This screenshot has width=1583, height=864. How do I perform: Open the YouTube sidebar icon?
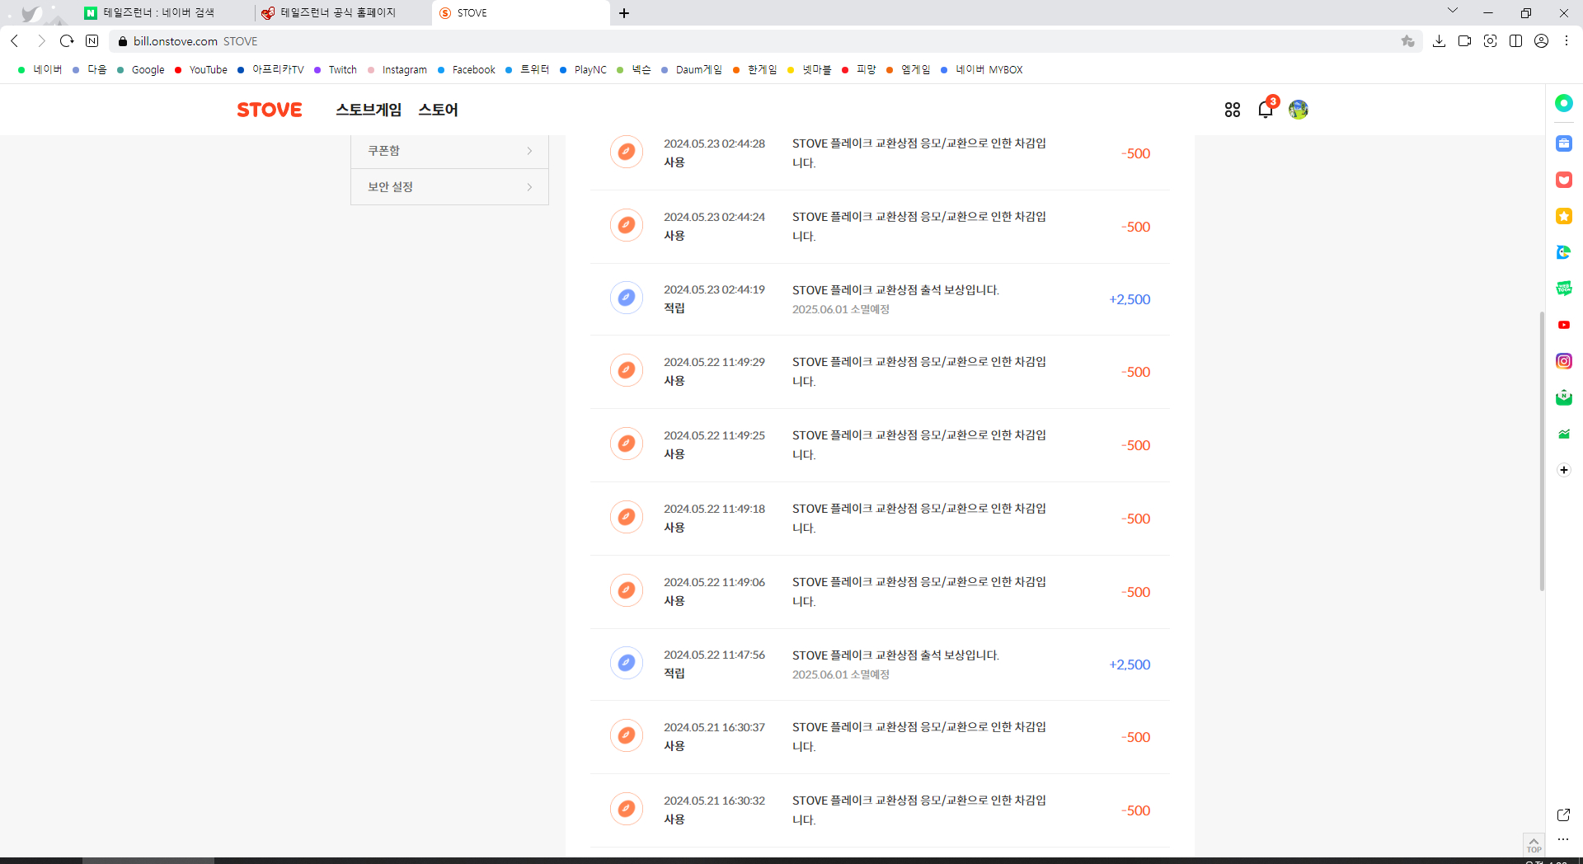pyautogui.click(x=1564, y=325)
